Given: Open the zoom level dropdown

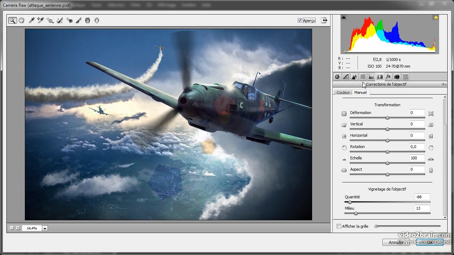Looking at the screenshot, I should [45, 228].
